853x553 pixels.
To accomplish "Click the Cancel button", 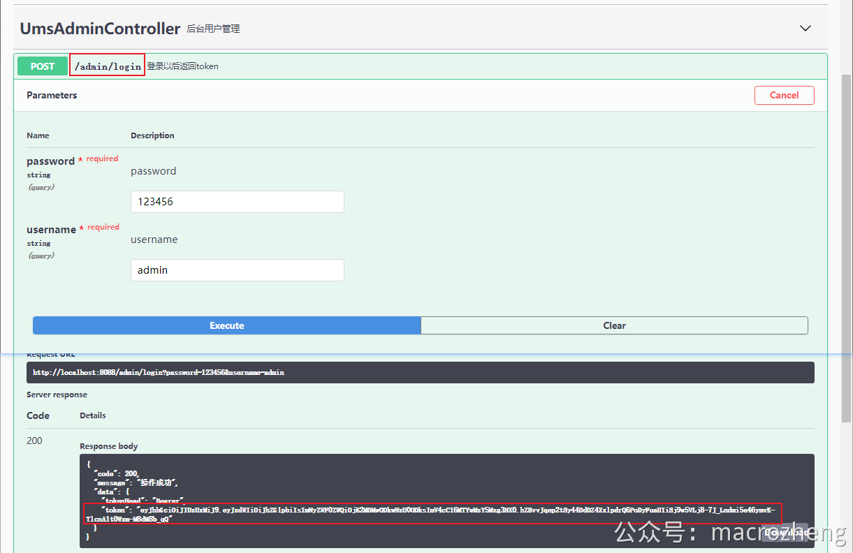I will 784,95.
